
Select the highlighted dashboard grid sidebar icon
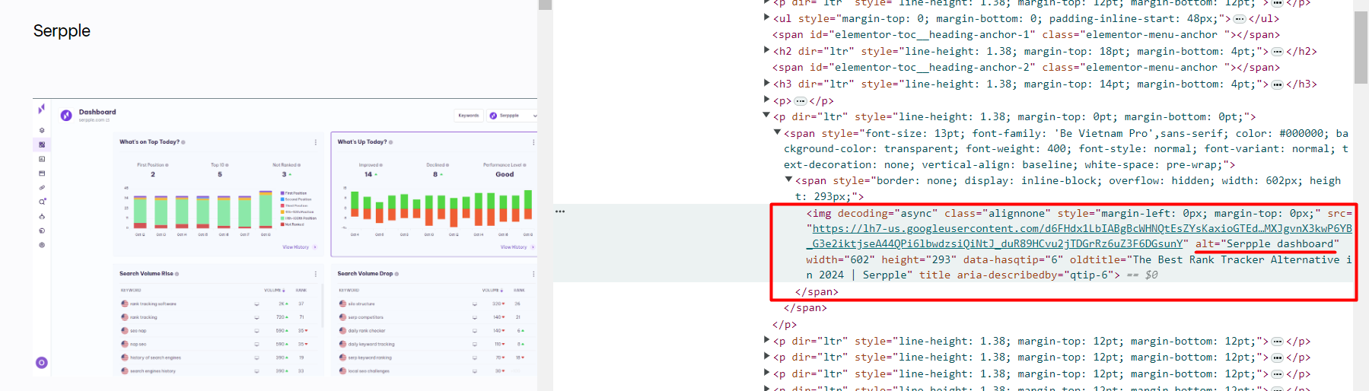pos(42,145)
